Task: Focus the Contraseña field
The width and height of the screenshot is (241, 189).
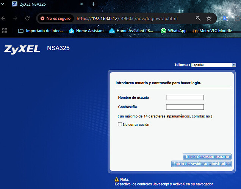Action: (185, 107)
